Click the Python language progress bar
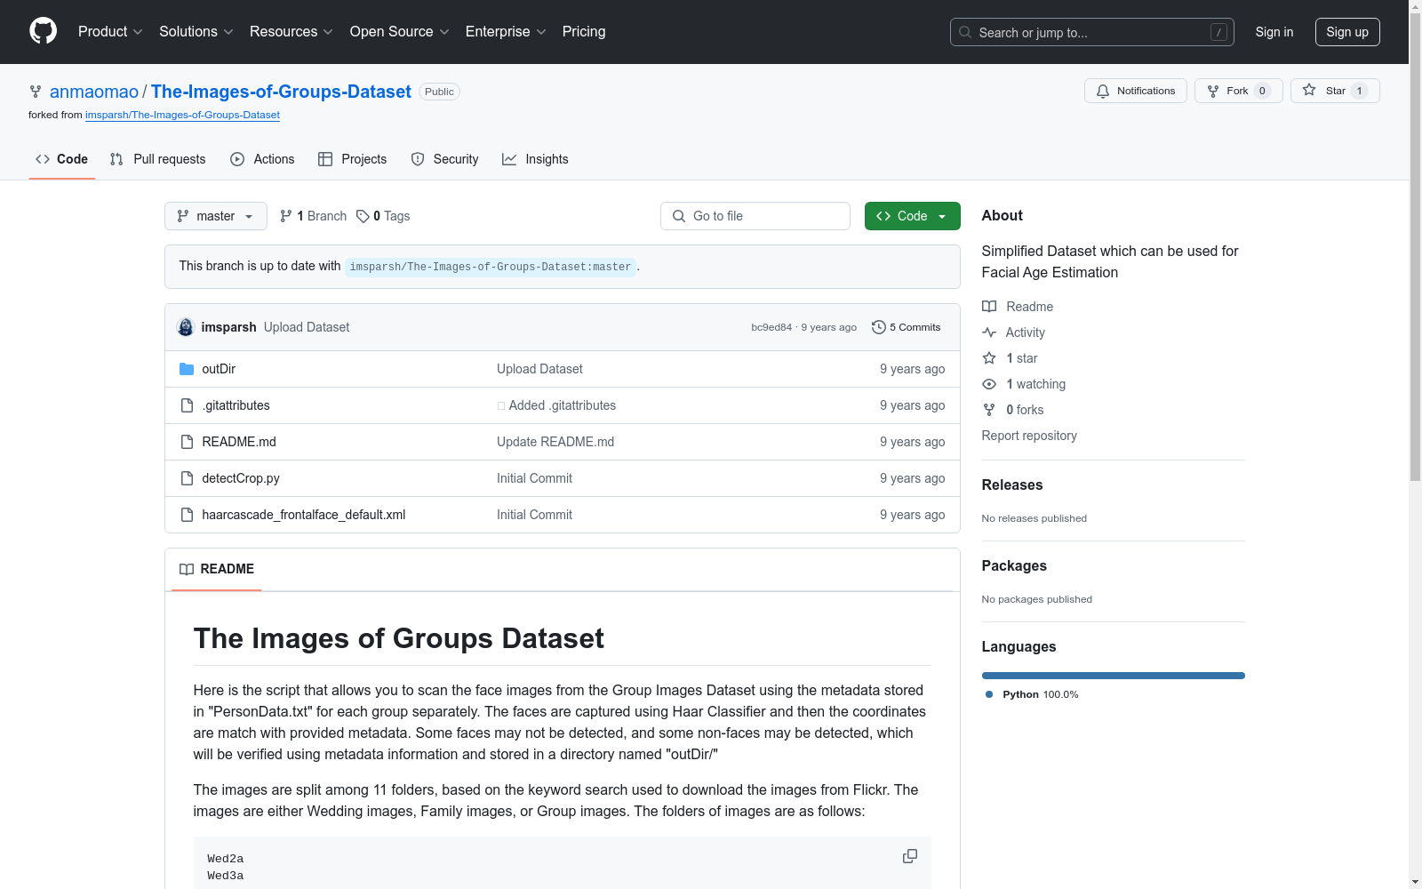Image resolution: width=1422 pixels, height=889 pixels. point(1114,676)
